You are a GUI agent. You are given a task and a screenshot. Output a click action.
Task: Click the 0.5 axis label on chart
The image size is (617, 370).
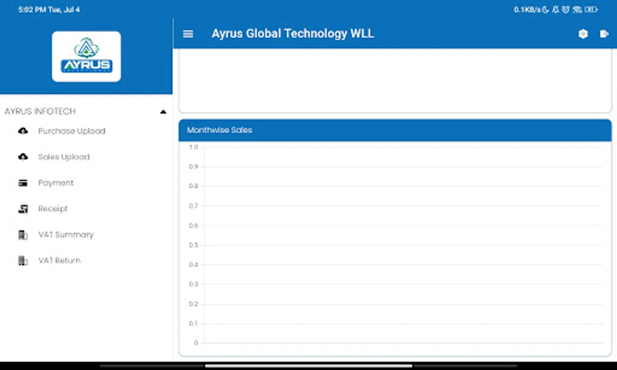[x=193, y=245]
